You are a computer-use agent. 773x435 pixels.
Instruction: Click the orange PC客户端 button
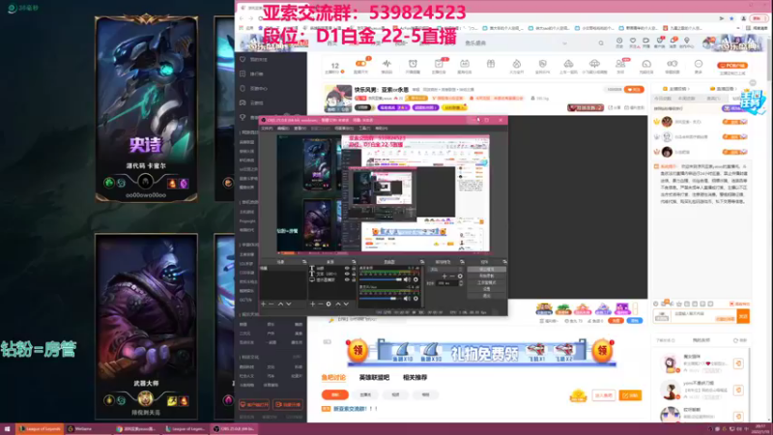732,65
